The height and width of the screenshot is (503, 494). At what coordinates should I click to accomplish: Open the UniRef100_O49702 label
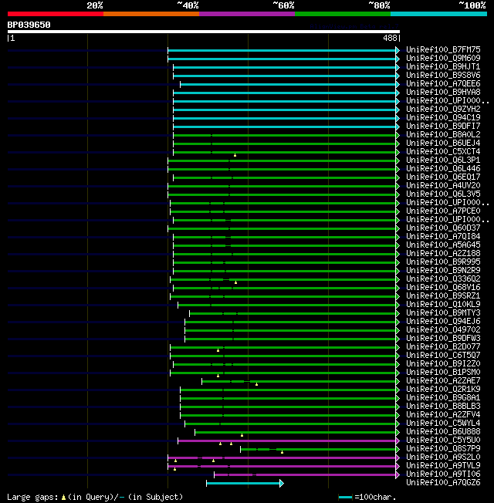coord(443,329)
